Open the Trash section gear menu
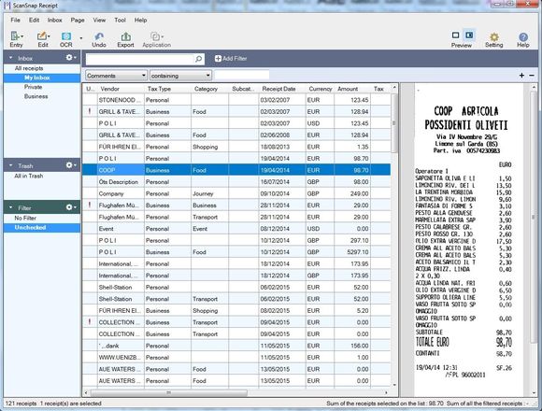 (70, 165)
